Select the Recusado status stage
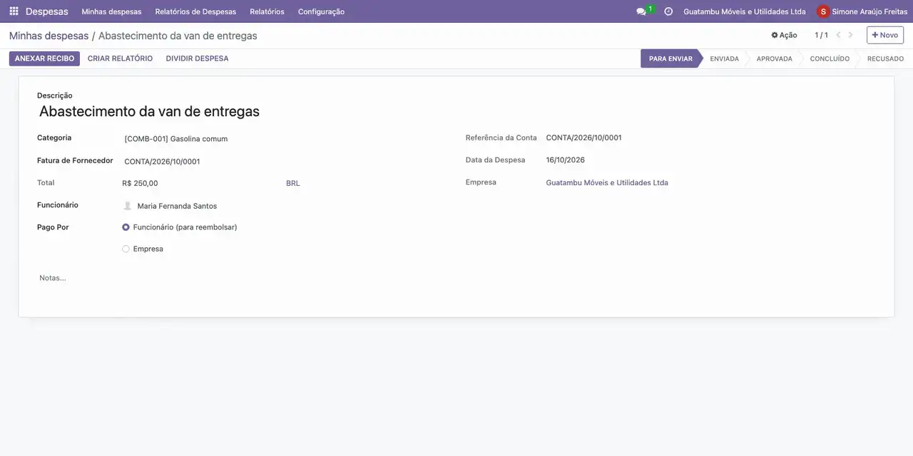The image size is (913, 456). pyautogui.click(x=885, y=58)
